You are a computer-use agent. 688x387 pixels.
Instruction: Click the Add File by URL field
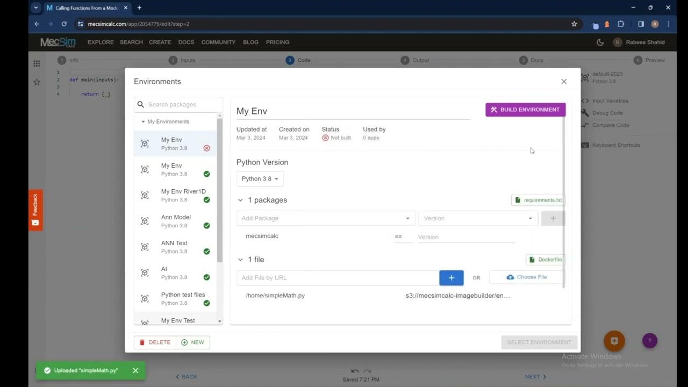click(x=338, y=278)
